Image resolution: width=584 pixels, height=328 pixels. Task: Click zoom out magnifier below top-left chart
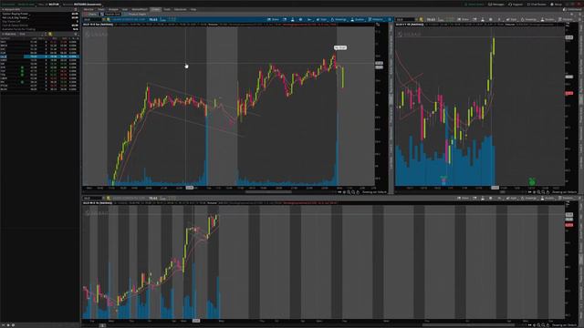(353, 192)
